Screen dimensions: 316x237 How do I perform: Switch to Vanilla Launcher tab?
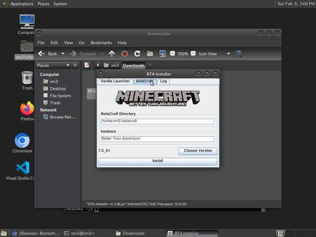coord(115,81)
